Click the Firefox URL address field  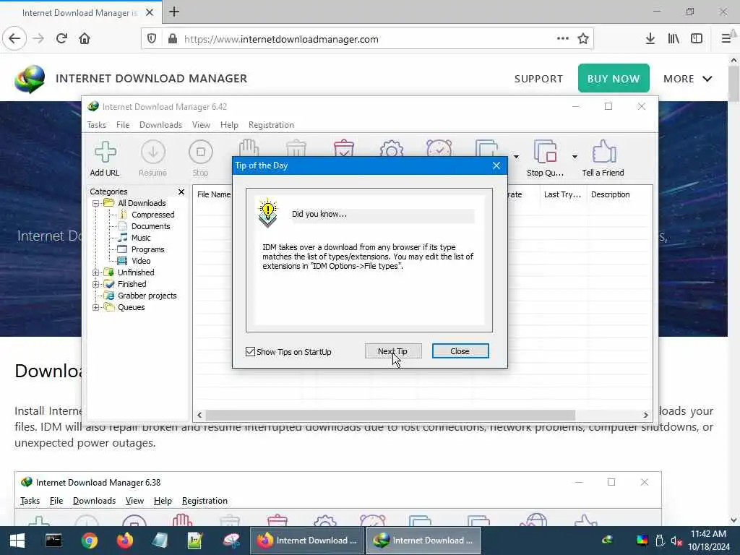[x=368, y=39]
